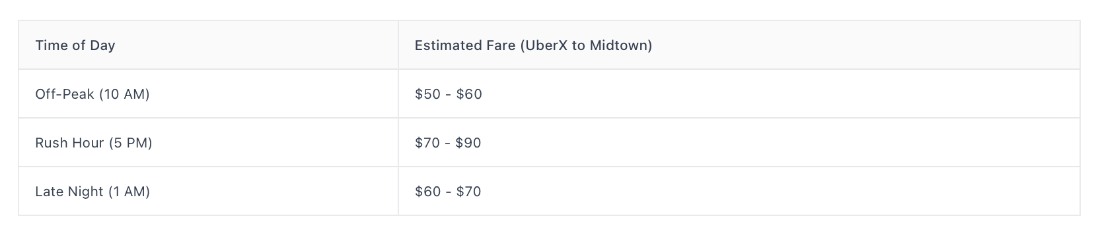1096x239 pixels.
Task: Click the "$70" amount in Late Night row
Action: click(468, 192)
